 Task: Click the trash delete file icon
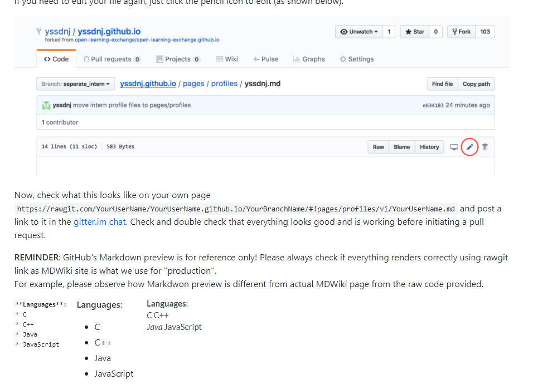tap(485, 147)
